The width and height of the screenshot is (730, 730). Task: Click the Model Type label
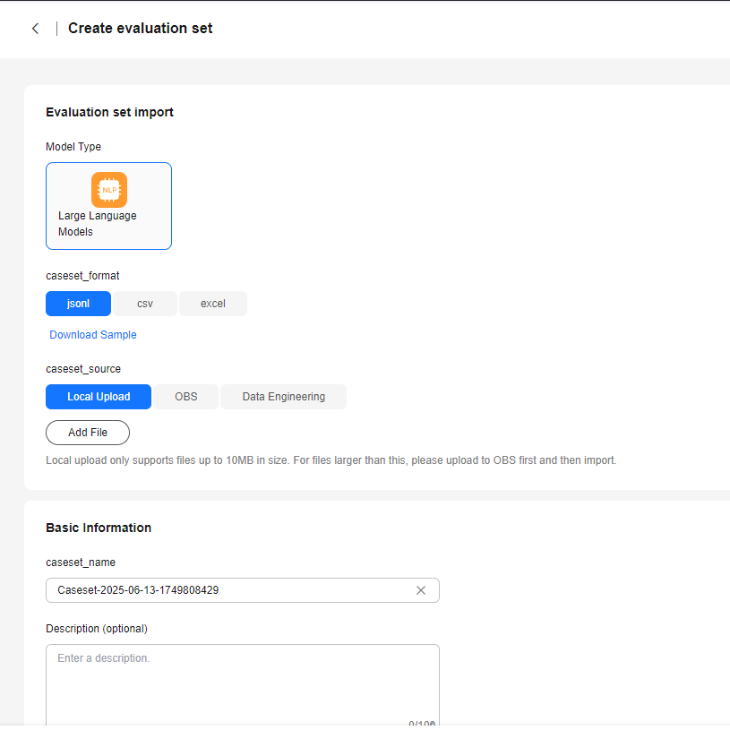(x=73, y=147)
